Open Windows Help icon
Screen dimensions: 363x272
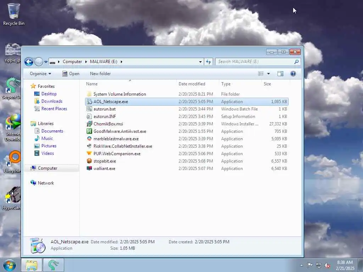[293, 74]
